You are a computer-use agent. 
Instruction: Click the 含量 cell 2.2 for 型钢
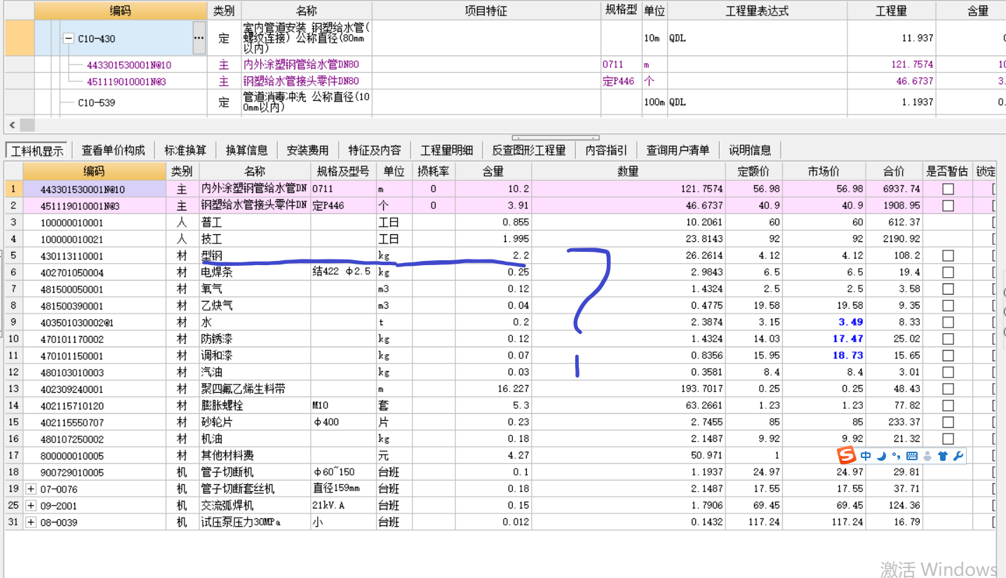point(493,255)
